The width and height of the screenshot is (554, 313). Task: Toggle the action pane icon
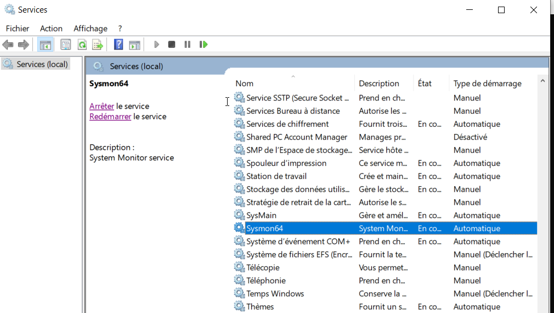point(134,44)
